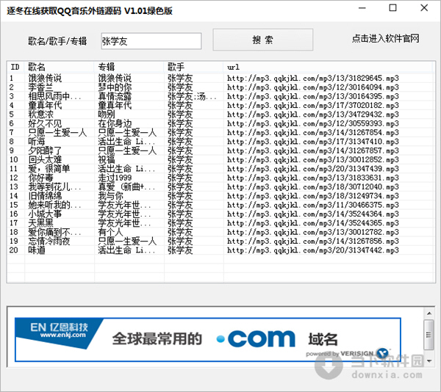Open the 点击进入软件官网 link

point(385,38)
